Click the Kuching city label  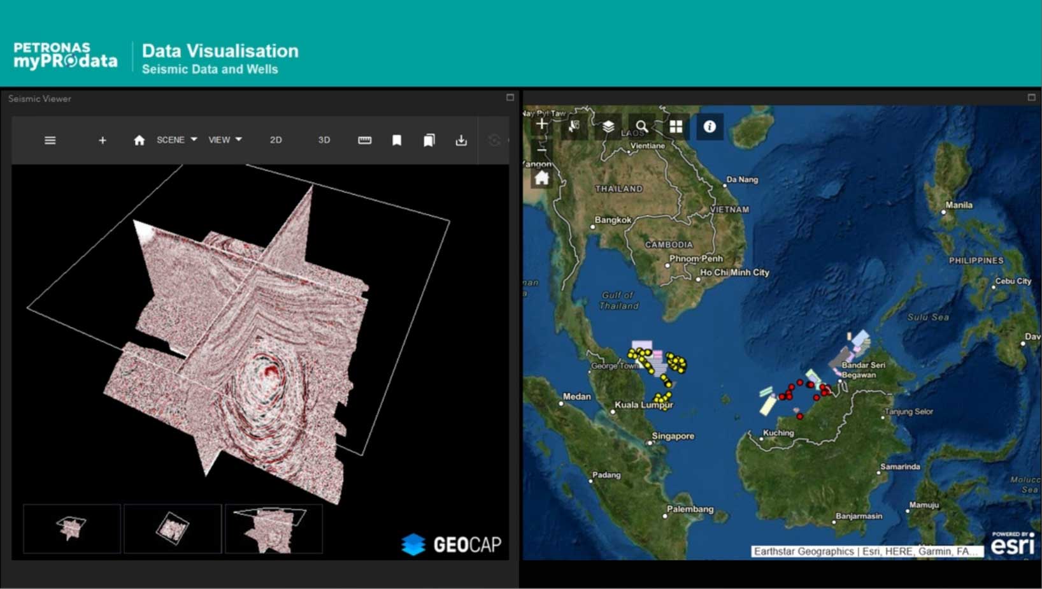coord(778,433)
